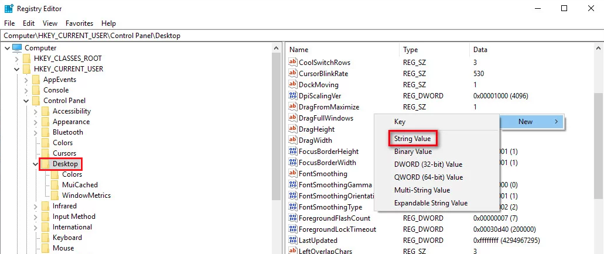Screen dimensions: 604x254
Task: Click the string icon beside CoolSwitchRows
Action: pos(293,63)
